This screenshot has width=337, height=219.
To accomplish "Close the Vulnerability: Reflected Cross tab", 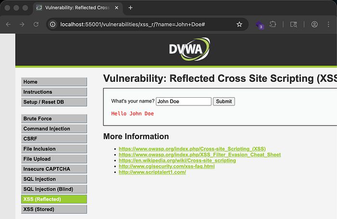I will 117,8.
